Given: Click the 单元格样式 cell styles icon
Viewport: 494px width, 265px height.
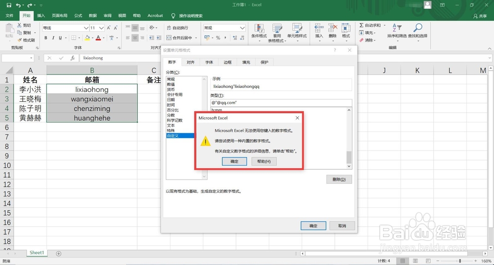Looking at the screenshot, I should [x=297, y=28].
